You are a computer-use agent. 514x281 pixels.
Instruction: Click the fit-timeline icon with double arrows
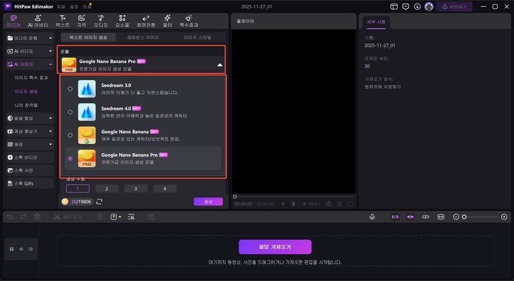[441, 217]
